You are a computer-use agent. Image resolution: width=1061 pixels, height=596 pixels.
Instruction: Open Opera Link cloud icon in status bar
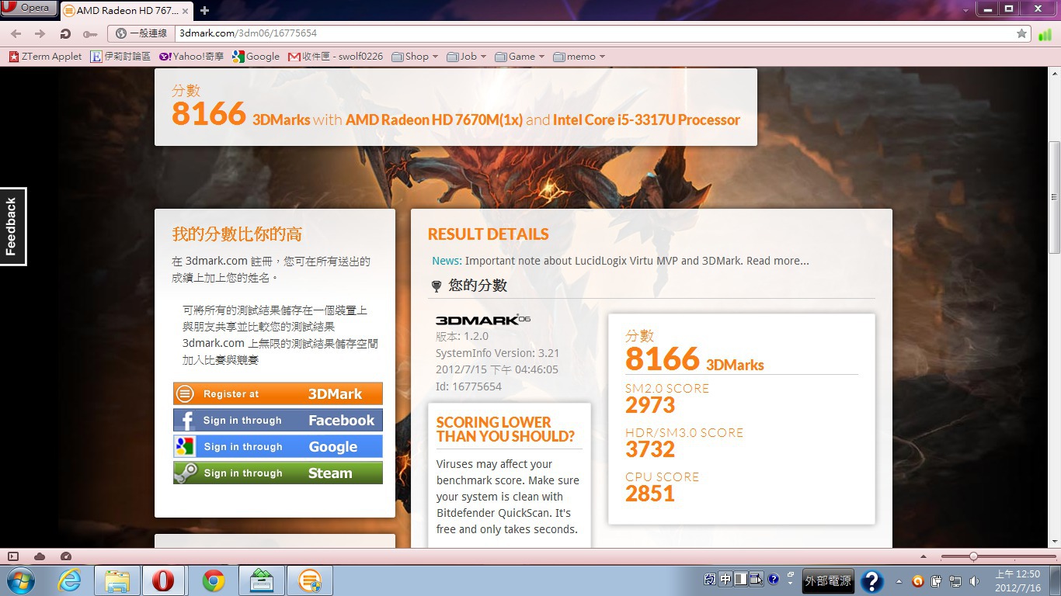(40, 556)
